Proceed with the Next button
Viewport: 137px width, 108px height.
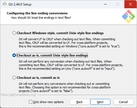[x=100, y=102]
